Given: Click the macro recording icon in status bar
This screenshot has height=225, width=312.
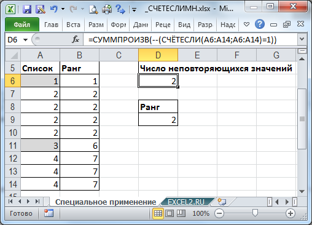Looking at the screenshot, I should coord(49,213).
